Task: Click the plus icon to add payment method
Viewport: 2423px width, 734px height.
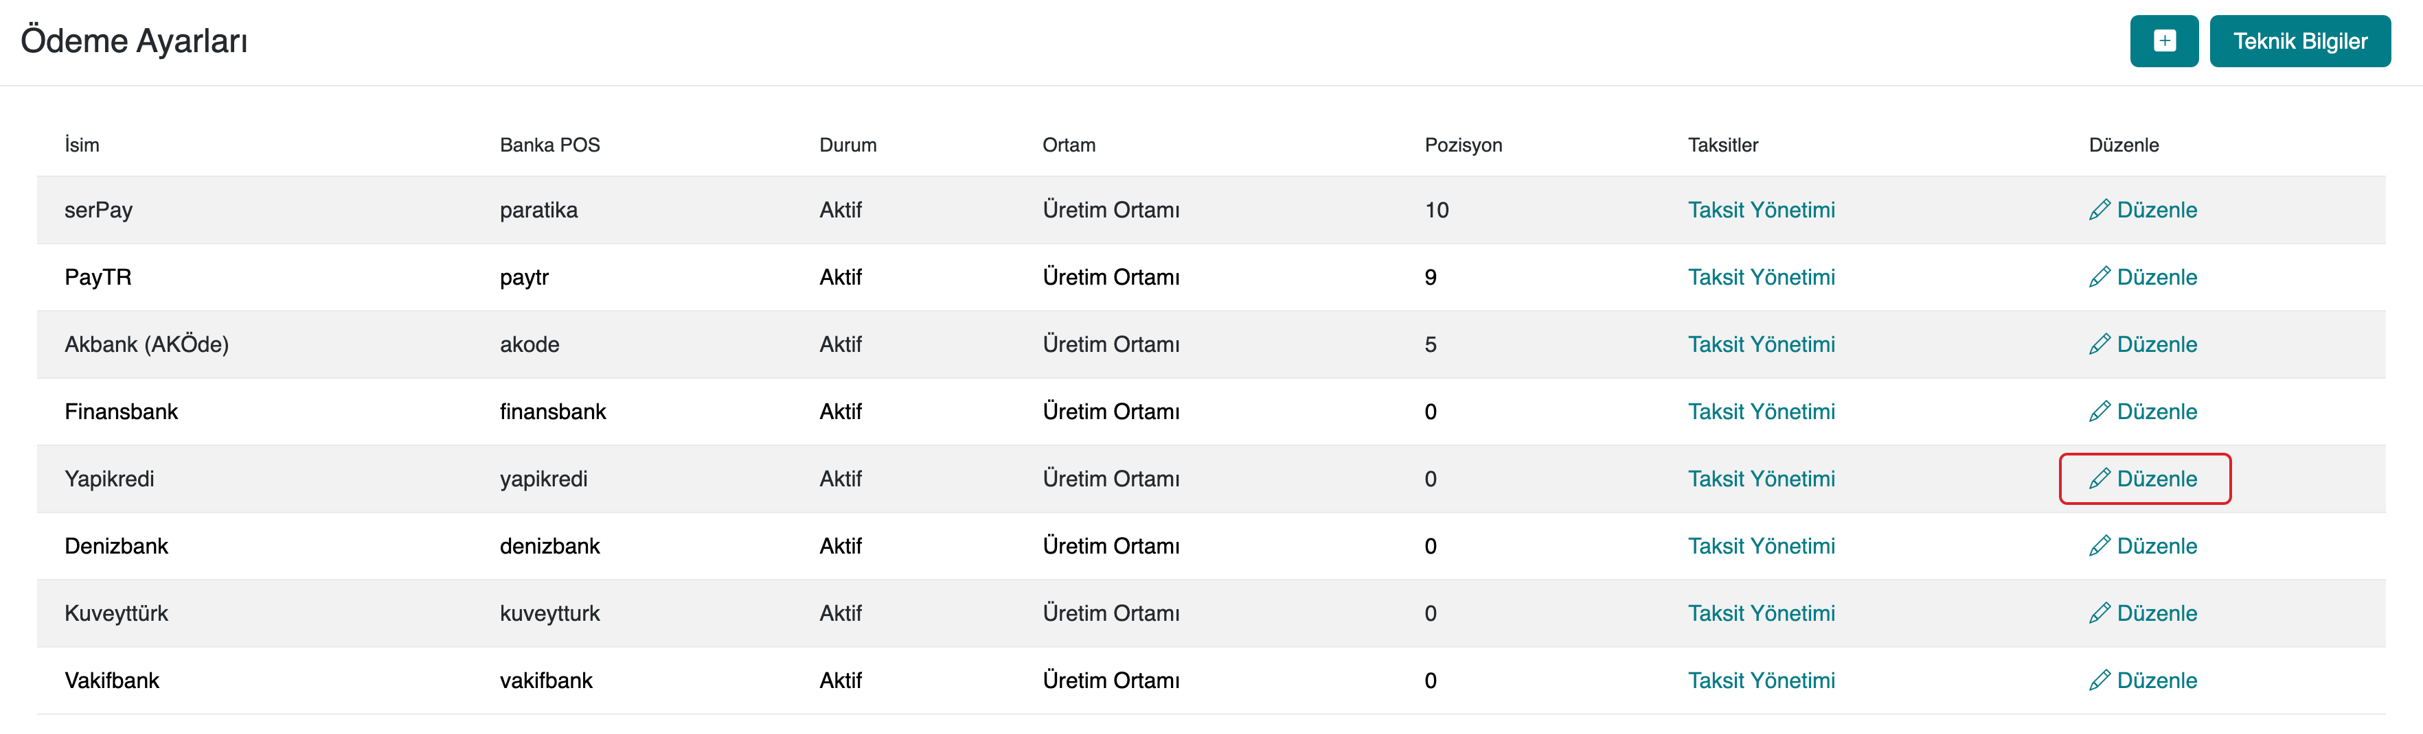Action: 2163,41
